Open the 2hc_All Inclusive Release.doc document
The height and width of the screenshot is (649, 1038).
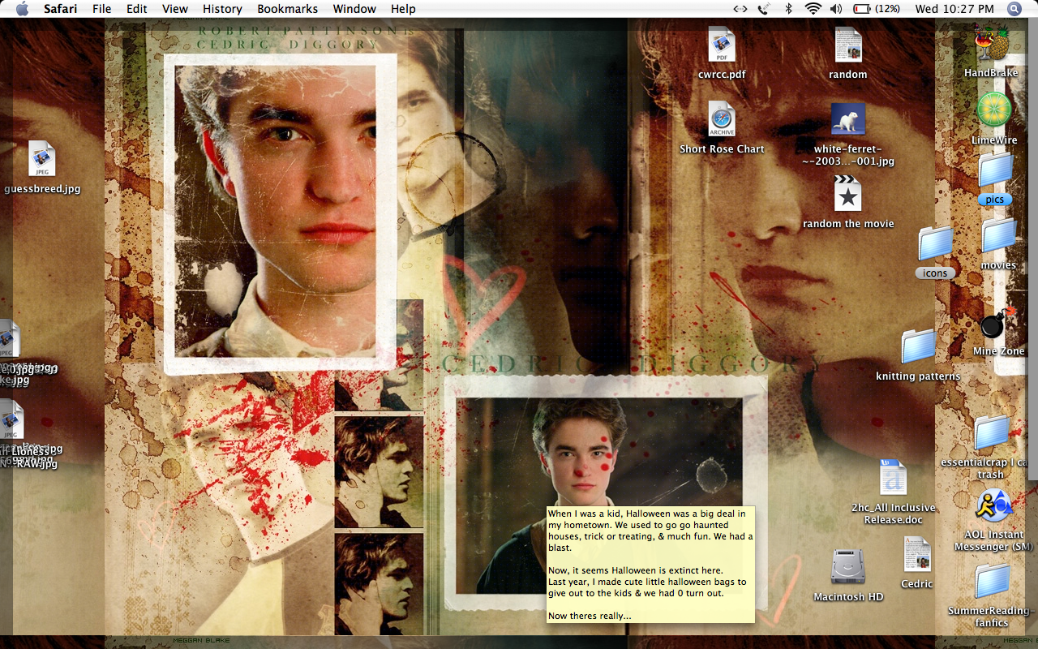(x=893, y=479)
